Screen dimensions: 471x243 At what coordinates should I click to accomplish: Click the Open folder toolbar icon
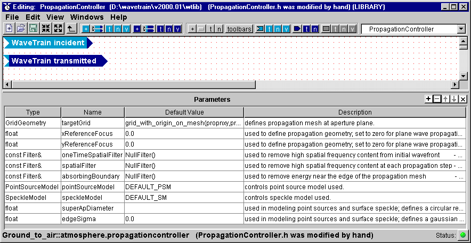point(21,29)
